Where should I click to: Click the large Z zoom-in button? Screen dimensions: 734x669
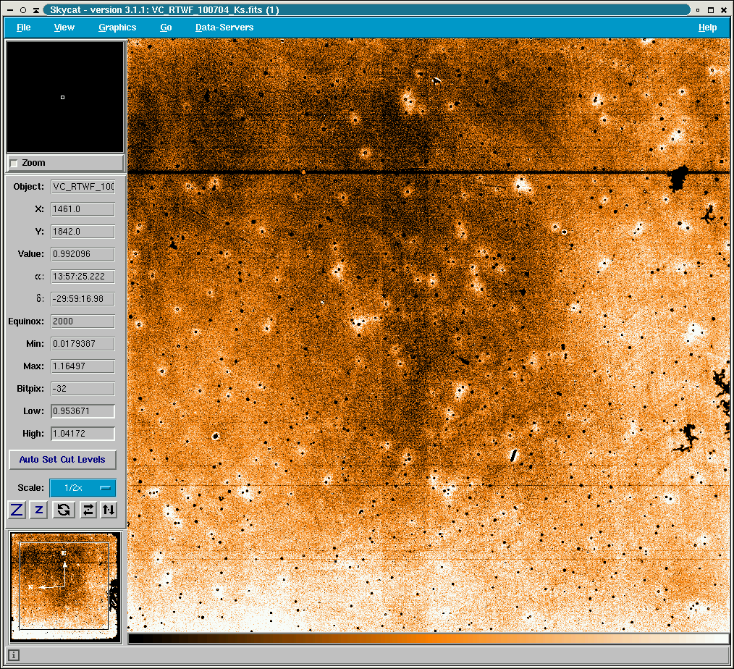point(17,510)
